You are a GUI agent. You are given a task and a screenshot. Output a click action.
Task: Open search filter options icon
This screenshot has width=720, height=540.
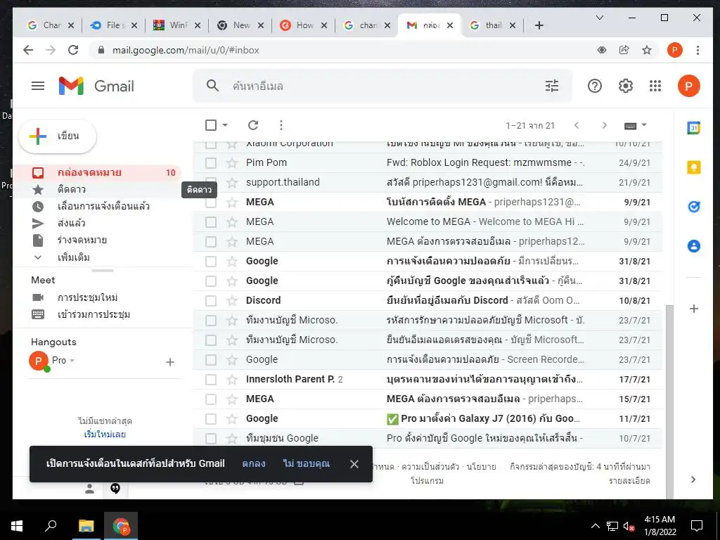(551, 86)
